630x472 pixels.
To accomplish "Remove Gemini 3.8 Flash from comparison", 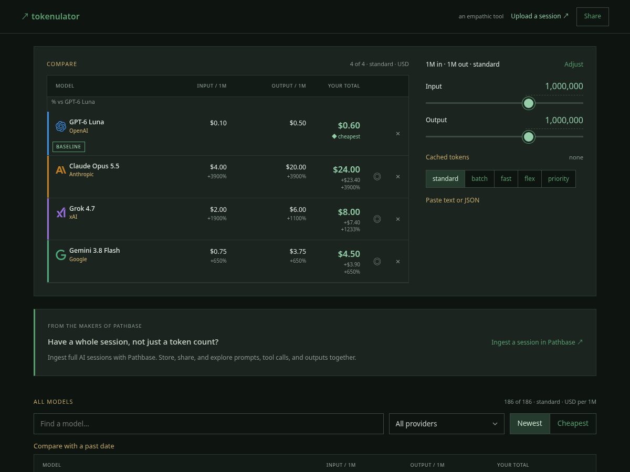I will coord(398,262).
